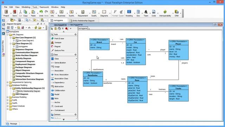This screenshot has width=225, height=127.
Task: Open the Doc toolbar icon
Action: (138, 13)
